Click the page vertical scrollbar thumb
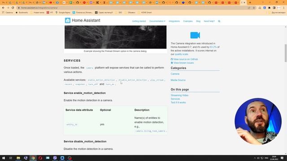This screenshot has height=161, width=287. (x=286, y=53)
